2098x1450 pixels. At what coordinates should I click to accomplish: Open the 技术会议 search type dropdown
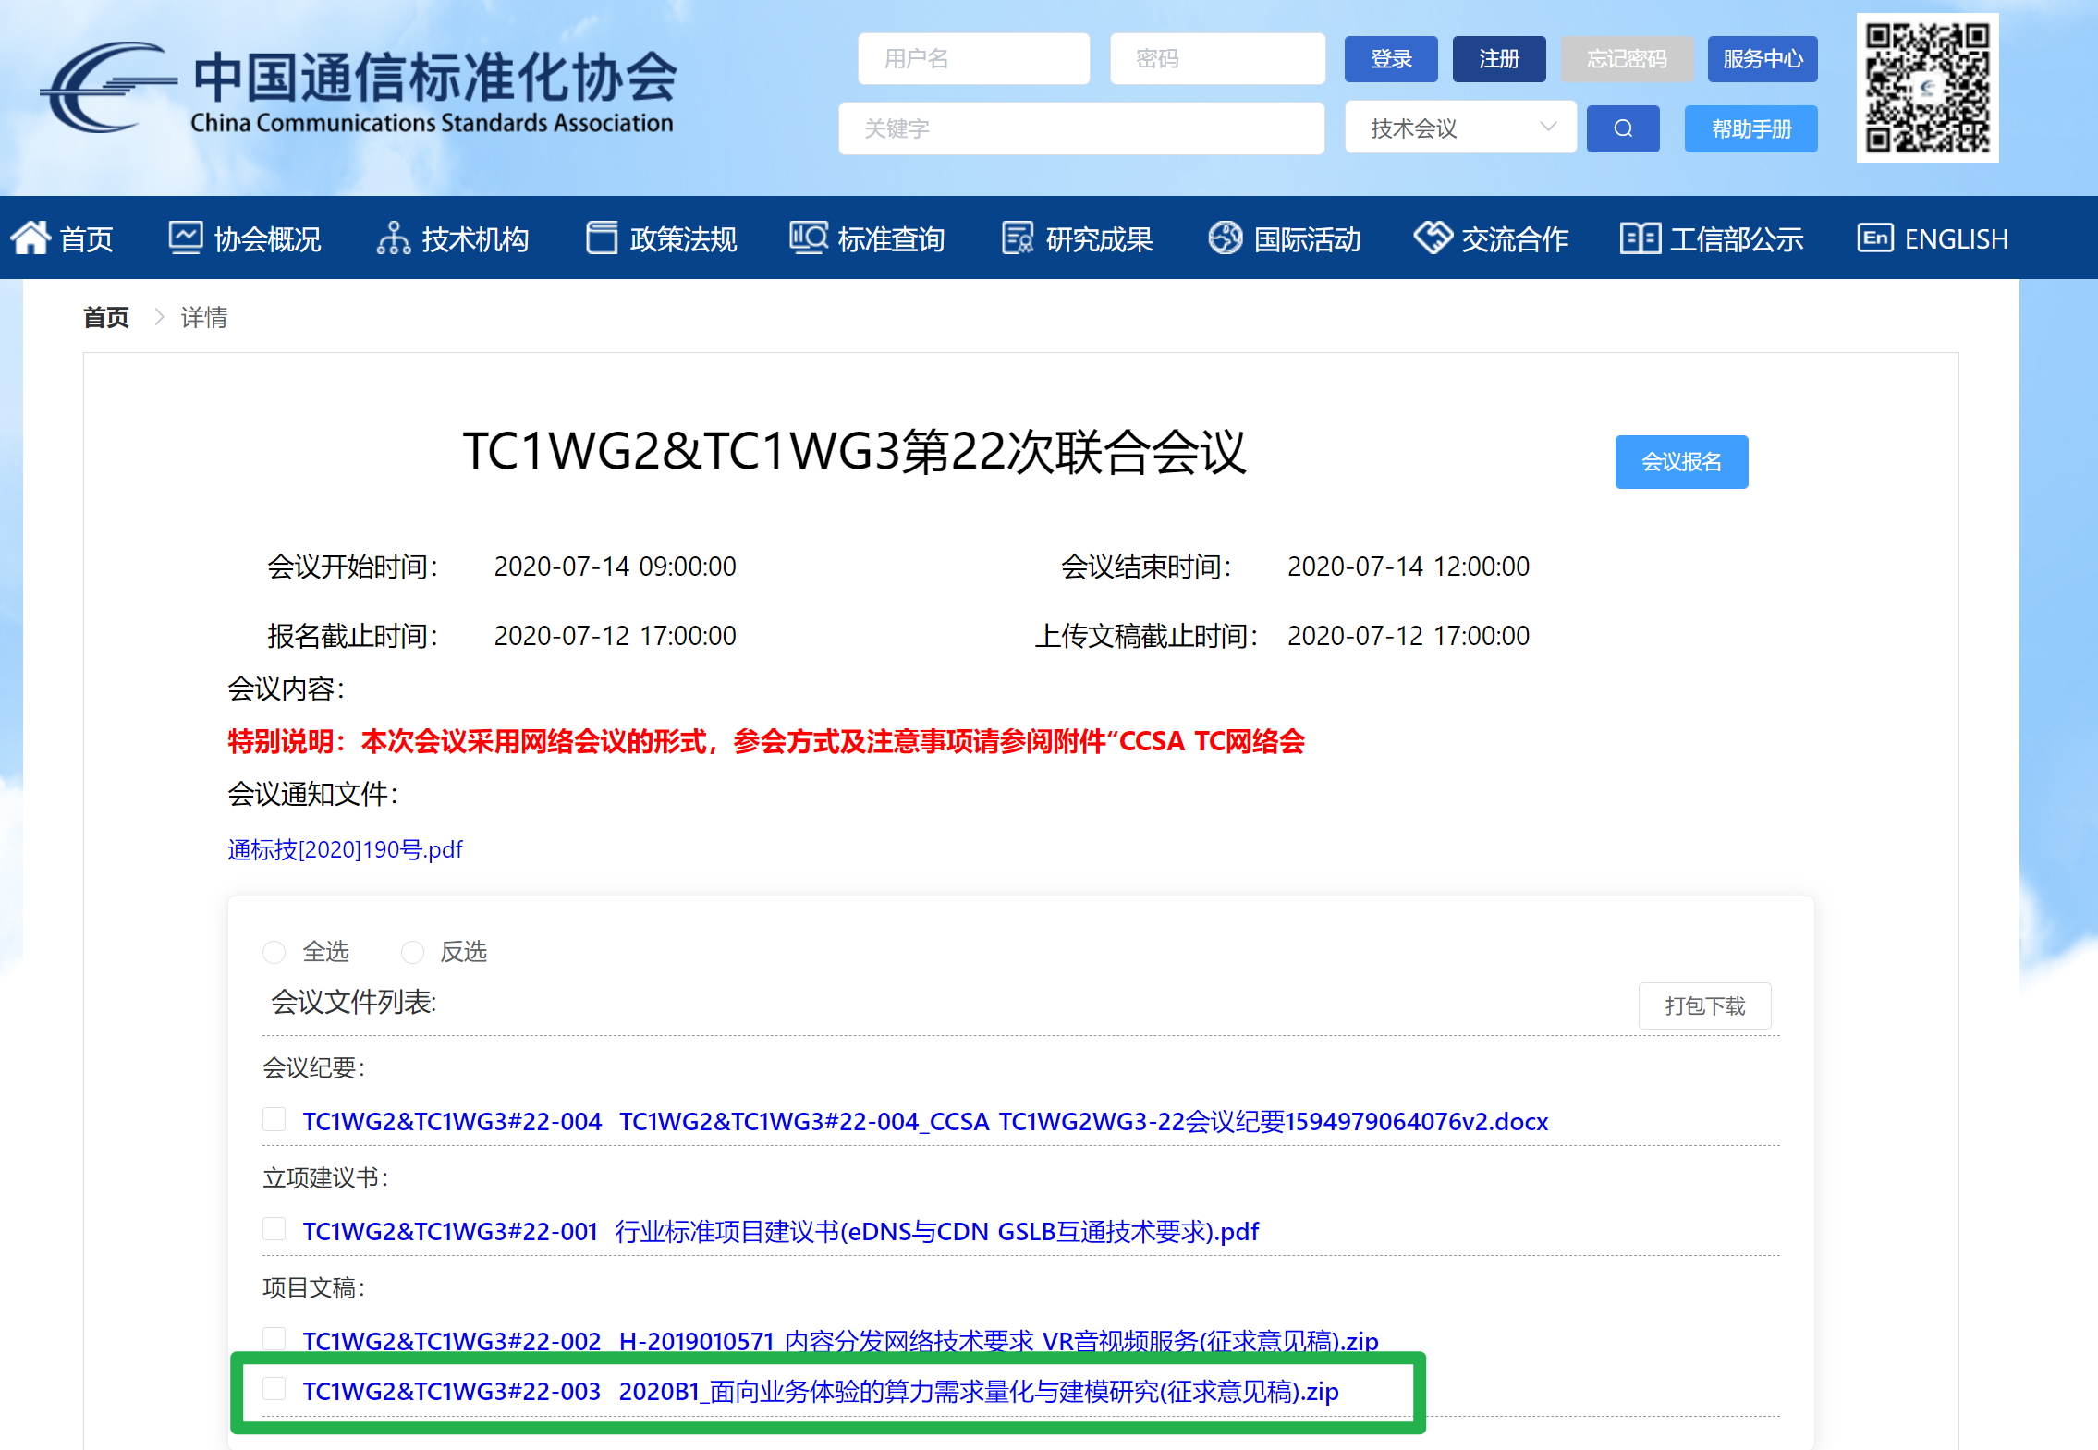tap(1460, 128)
